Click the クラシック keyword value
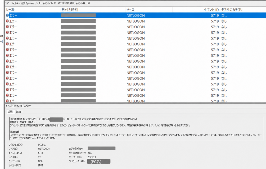The width and height of the screenshot is (266, 169). (92, 157)
